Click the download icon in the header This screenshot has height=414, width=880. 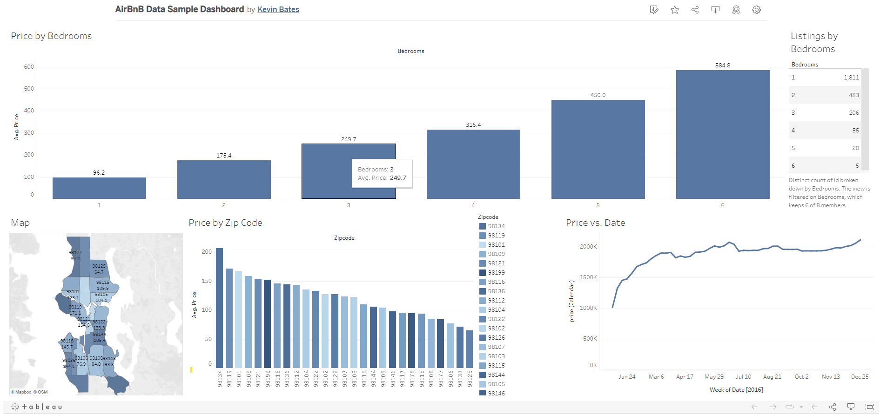pyautogui.click(x=715, y=10)
